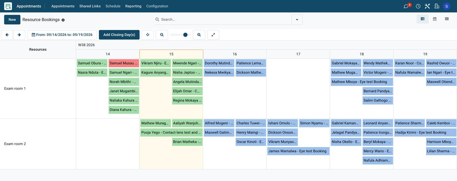Open the Appointments app home icon
Screen dimensions: 457x181
point(8,6)
